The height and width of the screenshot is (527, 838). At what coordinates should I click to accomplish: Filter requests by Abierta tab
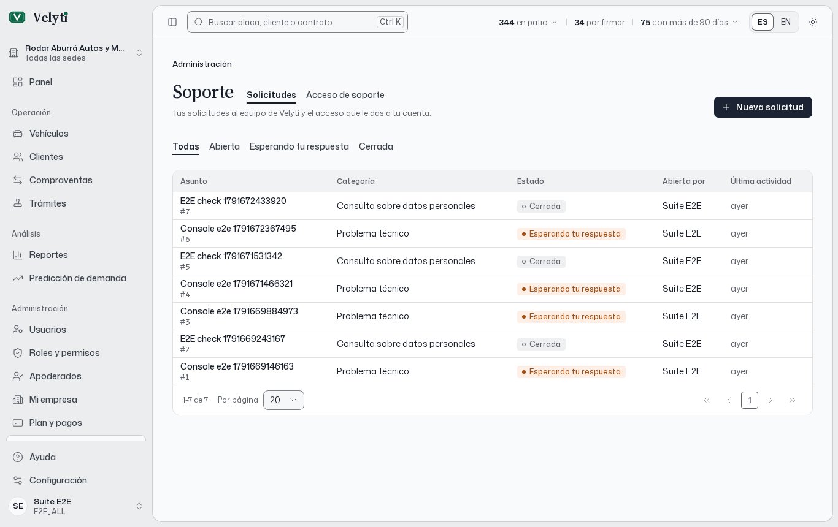tap(225, 146)
